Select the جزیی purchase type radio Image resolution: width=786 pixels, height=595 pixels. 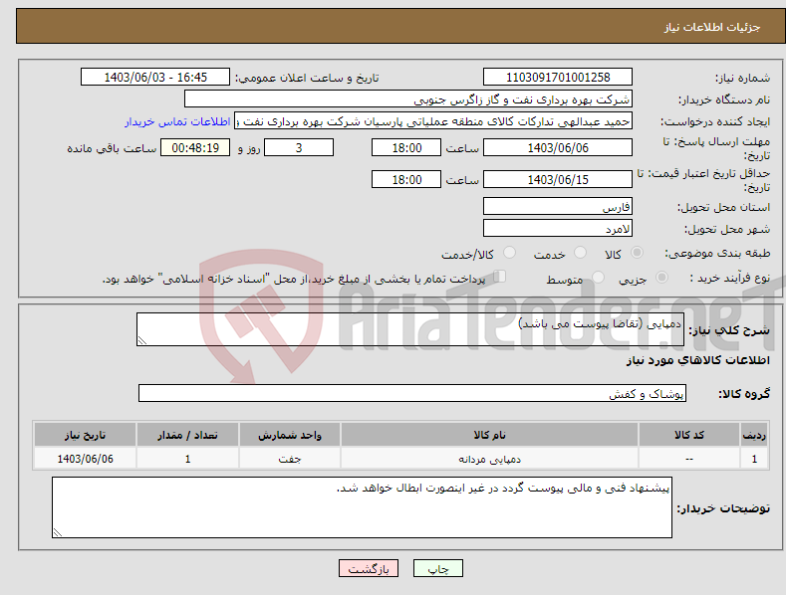[x=661, y=278]
